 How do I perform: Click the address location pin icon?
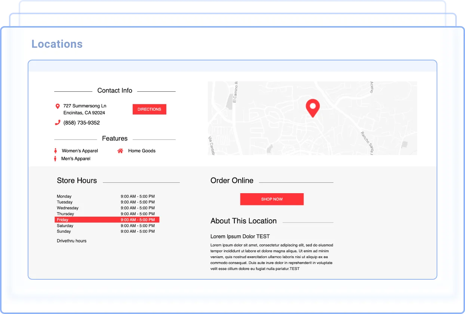(58, 106)
